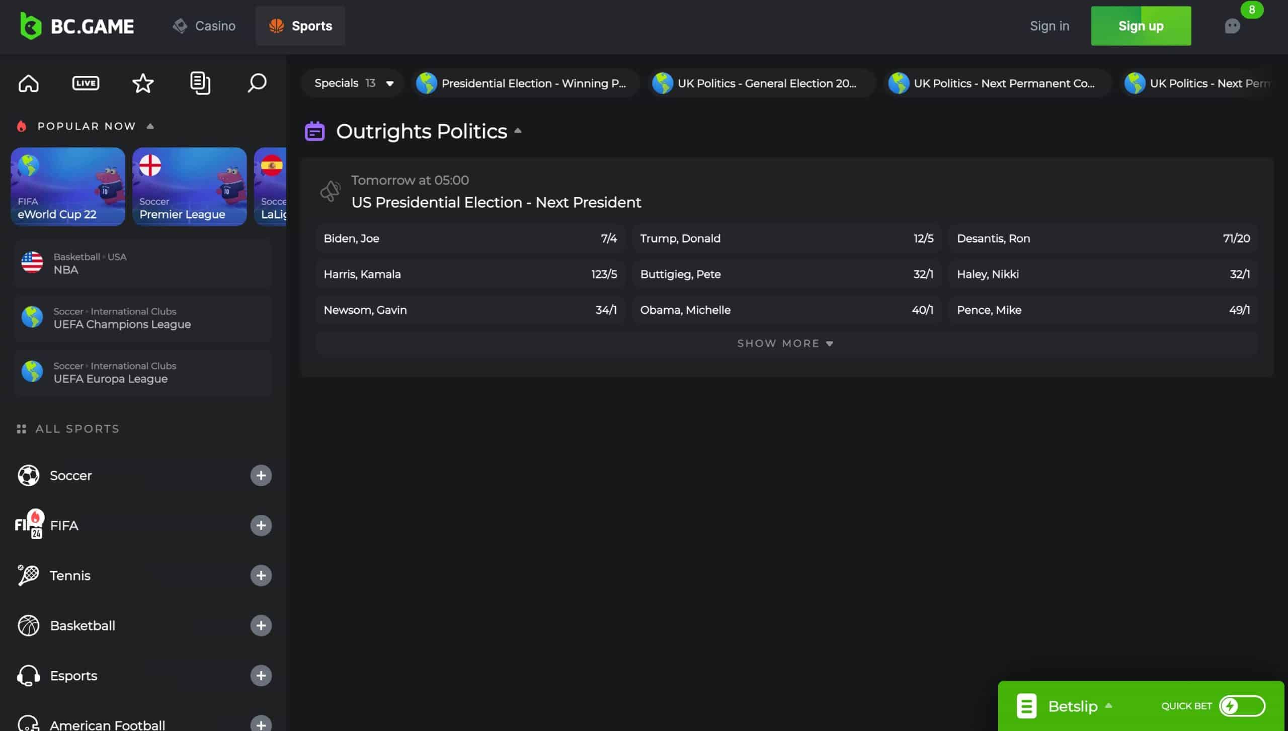
Task: Bet on Biden, Joe at 7/4
Action: pos(470,238)
